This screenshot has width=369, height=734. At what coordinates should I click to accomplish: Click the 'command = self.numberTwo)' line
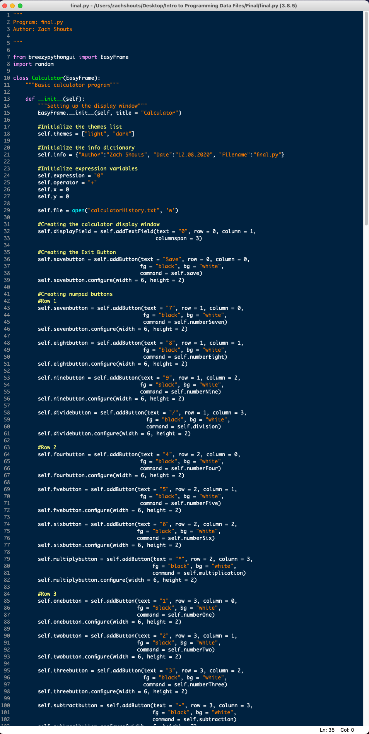click(x=176, y=650)
